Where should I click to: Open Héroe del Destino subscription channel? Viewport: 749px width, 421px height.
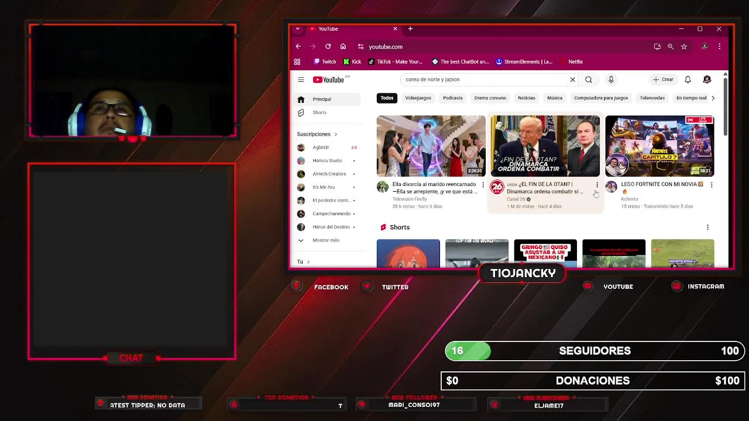pyautogui.click(x=327, y=227)
